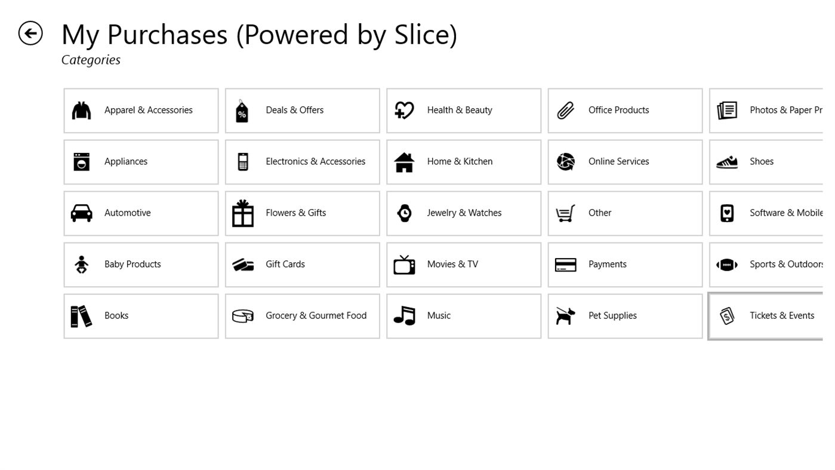
Task: Click the Flowers & Gifts present icon
Action: (x=243, y=213)
